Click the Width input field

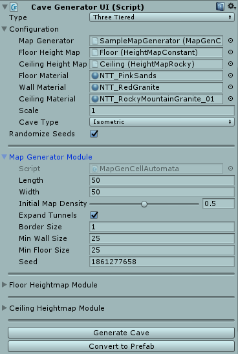tap(162, 192)
